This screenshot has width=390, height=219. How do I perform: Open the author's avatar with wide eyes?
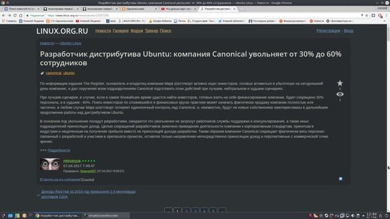50,164
